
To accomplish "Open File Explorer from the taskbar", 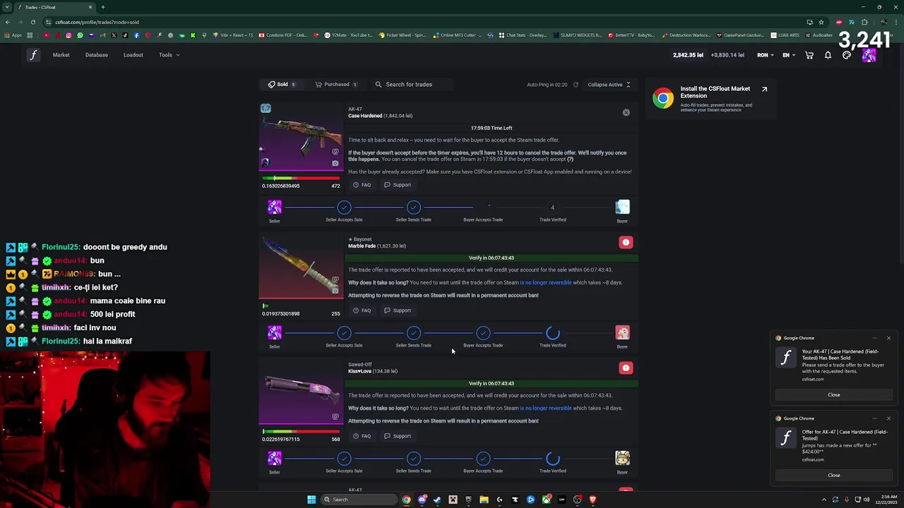I will pyautogui.click(x=484, y=500).
